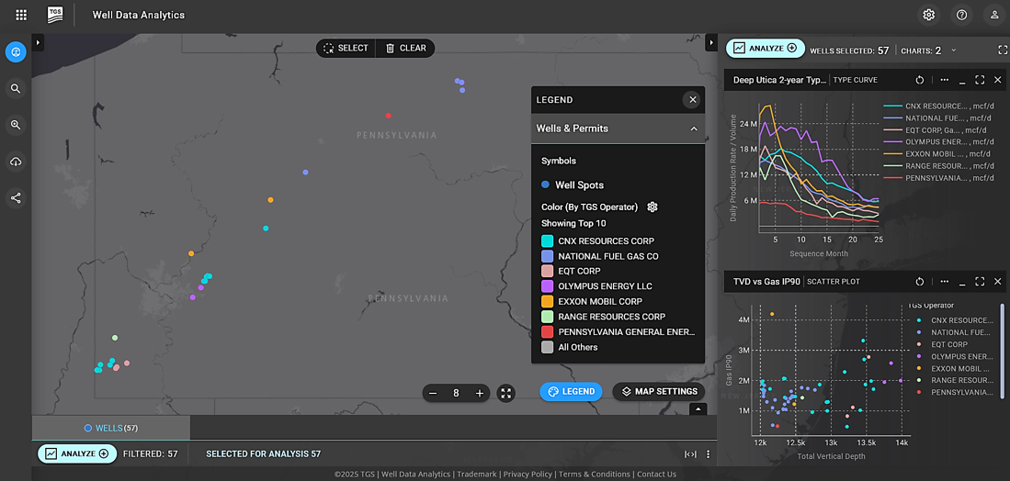Open the Privacy Policy link in footer

coord(528,474)
